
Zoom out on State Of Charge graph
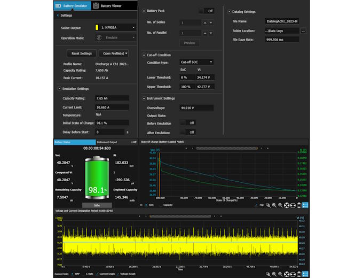point(280,205)
